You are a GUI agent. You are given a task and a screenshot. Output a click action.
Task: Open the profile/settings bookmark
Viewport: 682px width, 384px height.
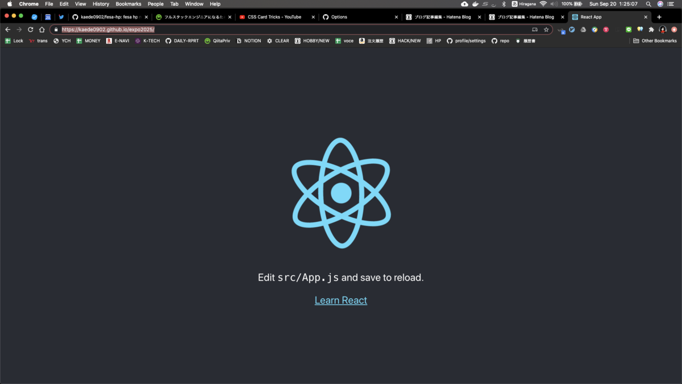[x=466, y=41]
